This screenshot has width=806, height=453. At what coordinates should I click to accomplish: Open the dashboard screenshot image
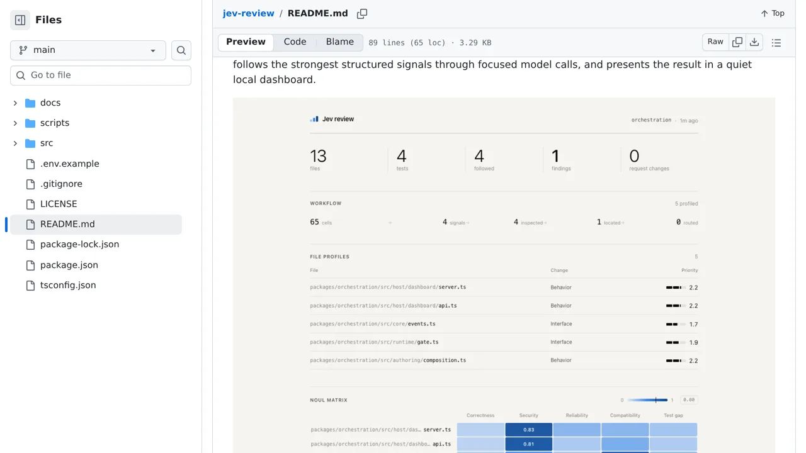point(504,276)
